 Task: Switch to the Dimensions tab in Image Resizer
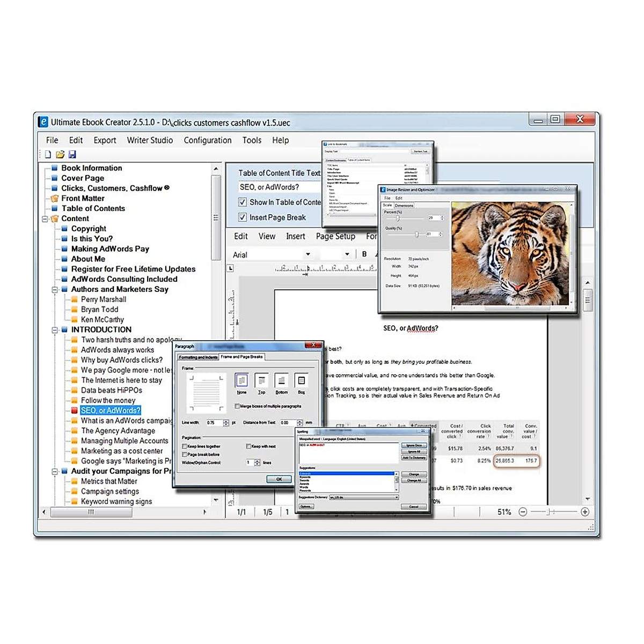click(x=404, y=205)
